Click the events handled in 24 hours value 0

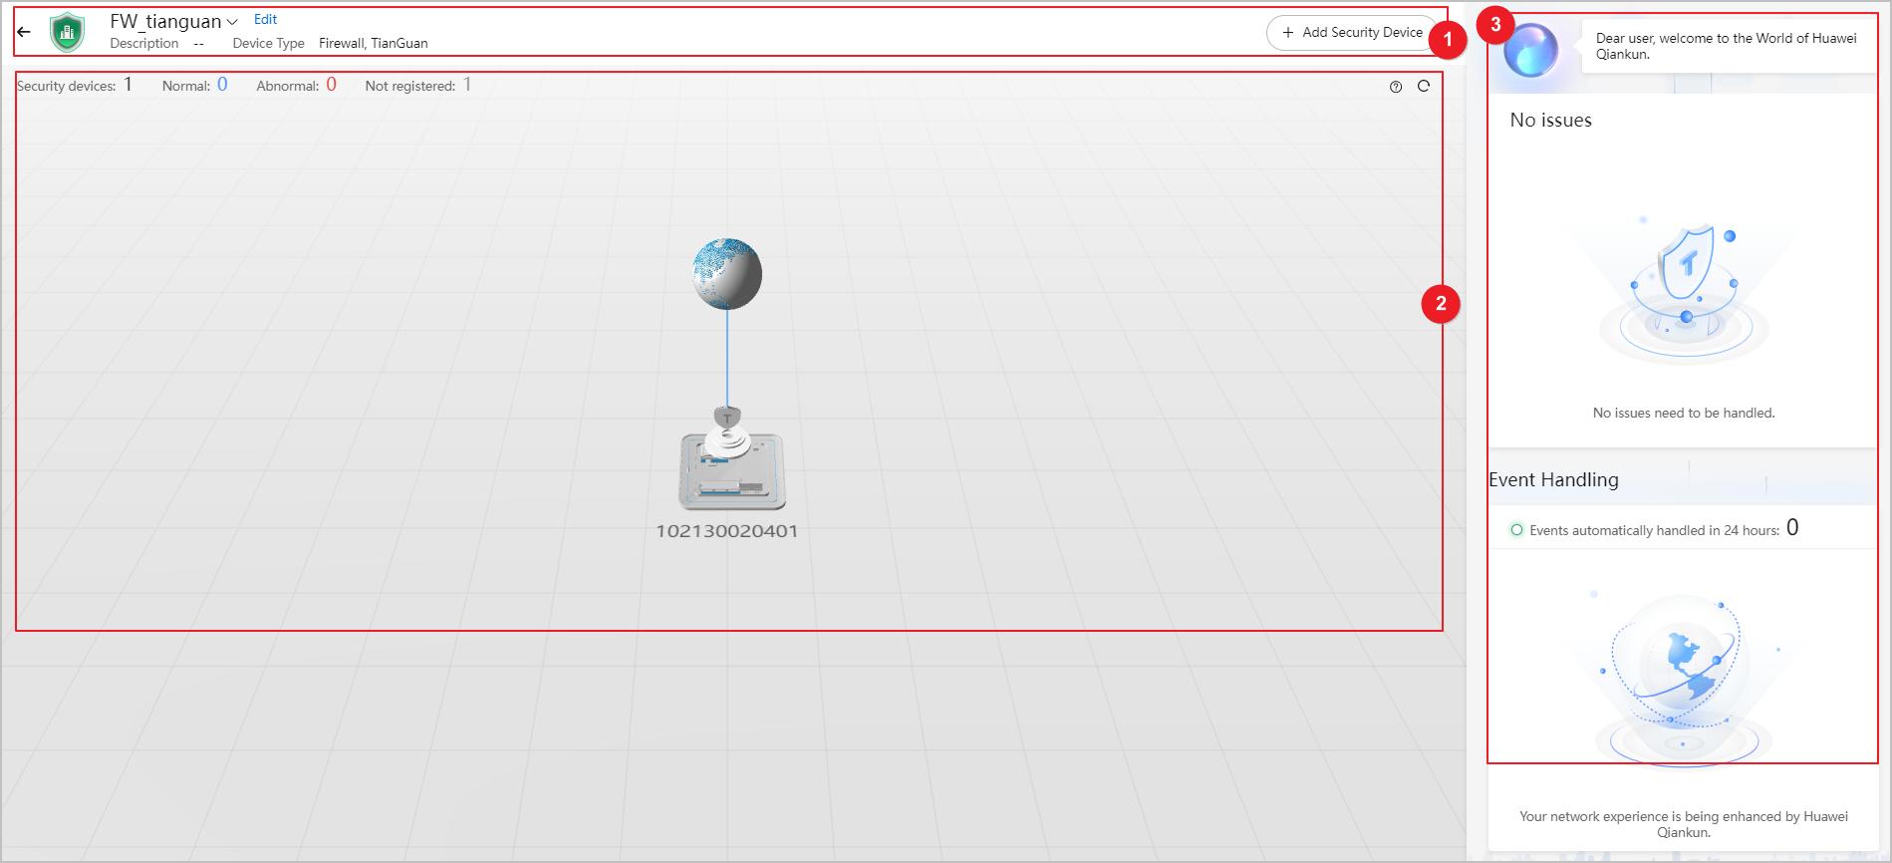pyautogui.click(x=1792, y=527)
